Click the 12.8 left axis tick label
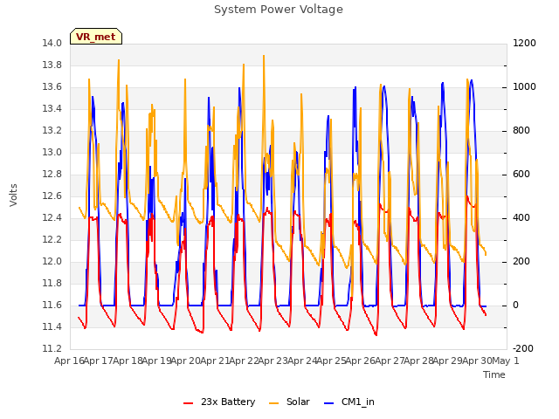The image size is (559, 419). click(52, 175)
